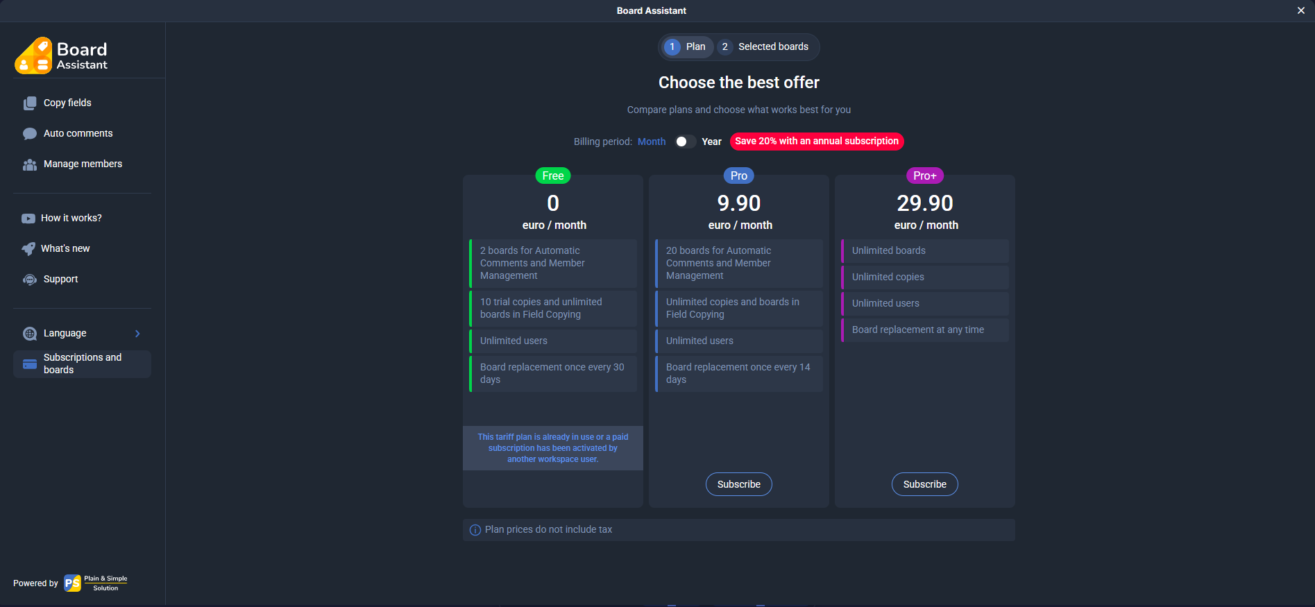
Task: Toggle billing period switch to Year
Action: [x=685, y=142]
